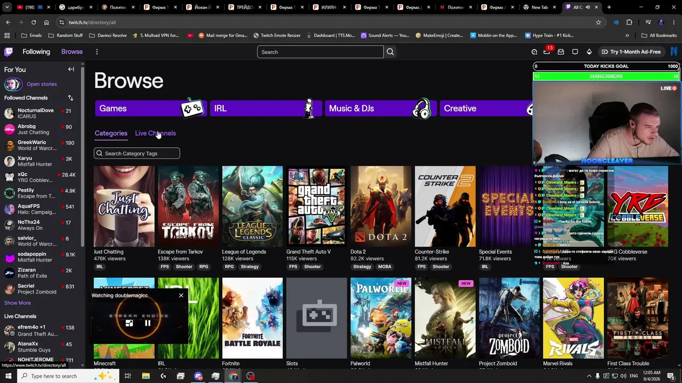
Task: Open the Marvel Rivals cover art
Action: (x=573, y=318)
